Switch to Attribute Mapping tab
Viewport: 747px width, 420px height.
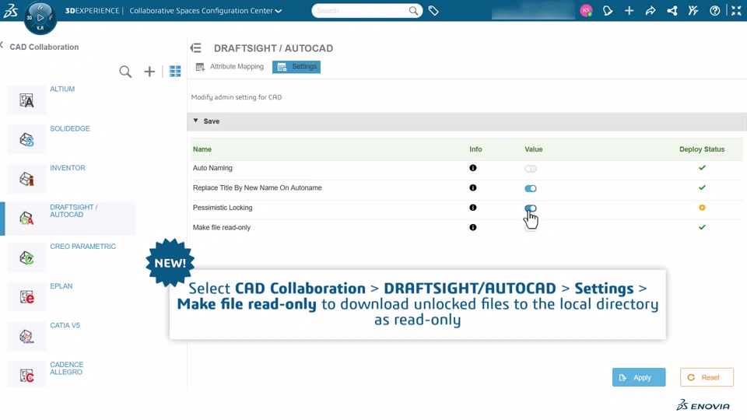(230, 67)
